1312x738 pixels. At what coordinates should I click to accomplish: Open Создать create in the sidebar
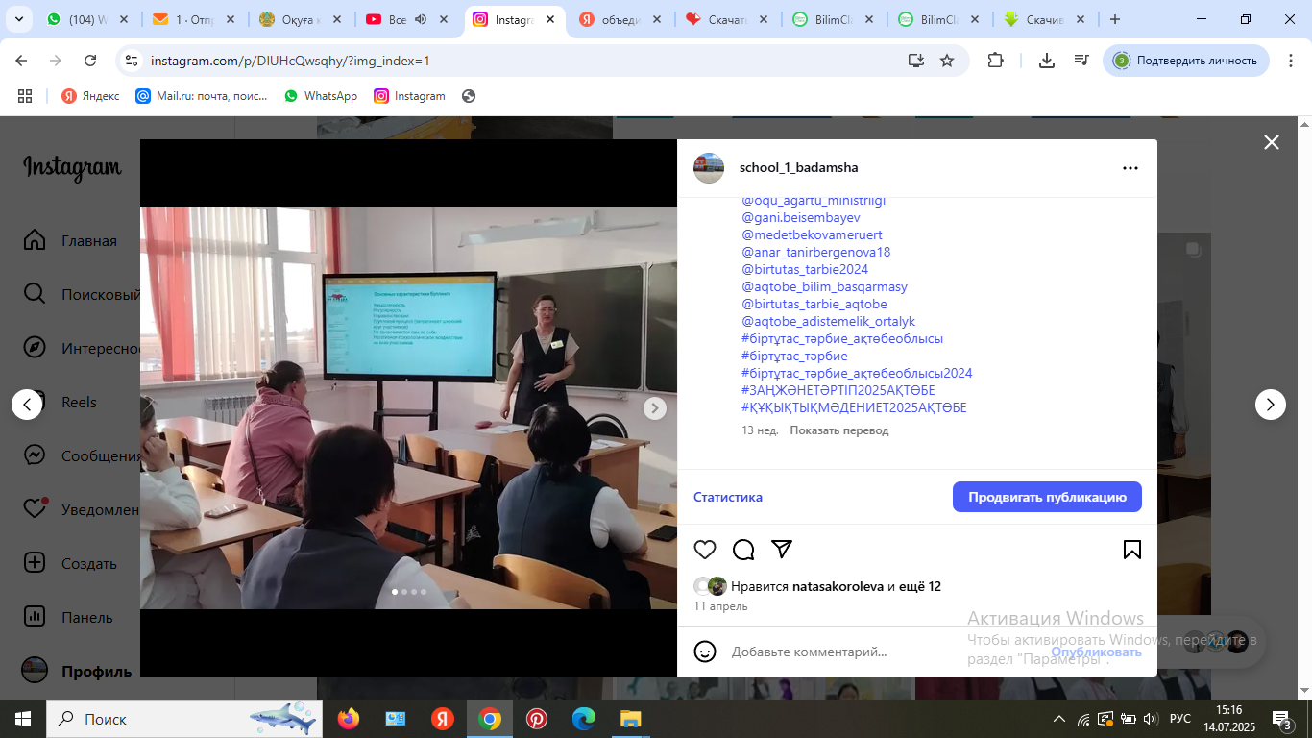tap(71, 564)
